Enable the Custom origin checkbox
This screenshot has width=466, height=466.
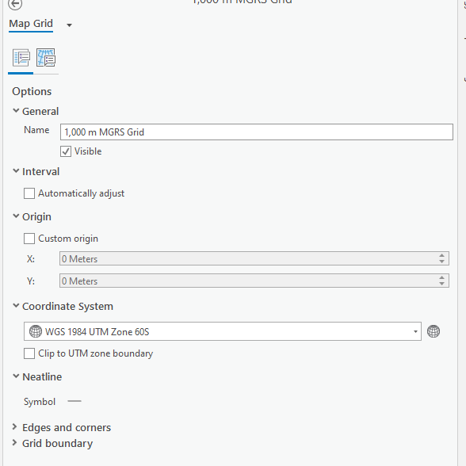click(29, 239)
